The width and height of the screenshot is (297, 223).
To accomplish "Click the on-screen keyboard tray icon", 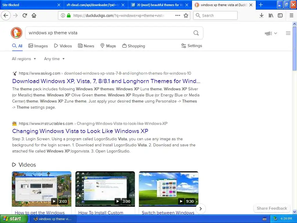I will pos(265,219).
